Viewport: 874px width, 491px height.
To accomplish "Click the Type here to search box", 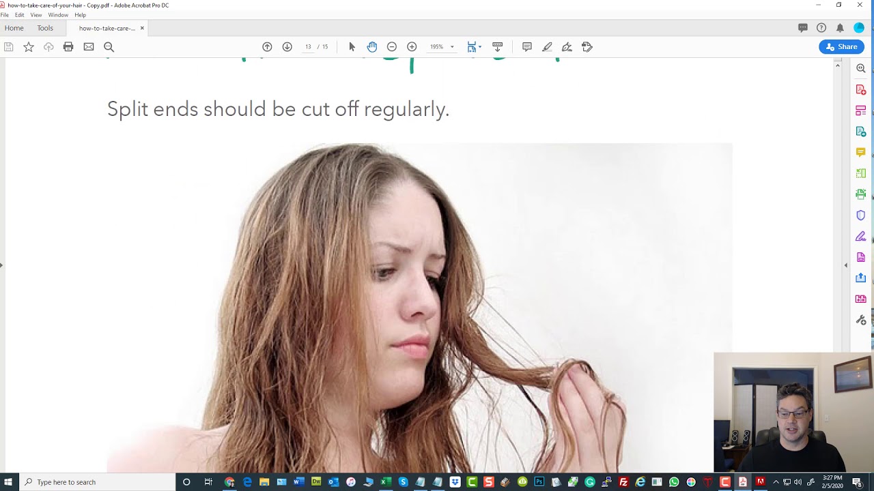I will point(98,482).
